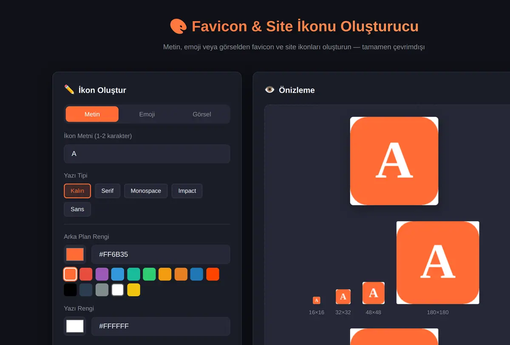This screenshot has height=345, width=510.
Task: Click the 48×48 size caption
Action: (374, 312)
